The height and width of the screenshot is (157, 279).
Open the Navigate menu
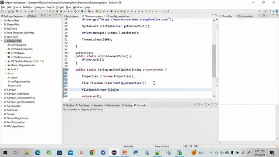40,7
